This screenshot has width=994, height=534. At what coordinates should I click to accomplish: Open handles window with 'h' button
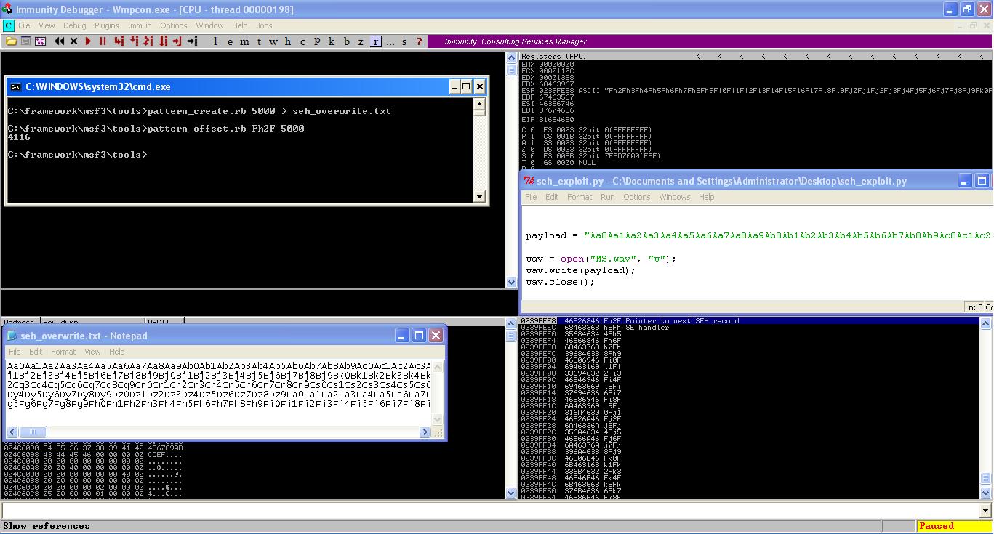(288, 41)
